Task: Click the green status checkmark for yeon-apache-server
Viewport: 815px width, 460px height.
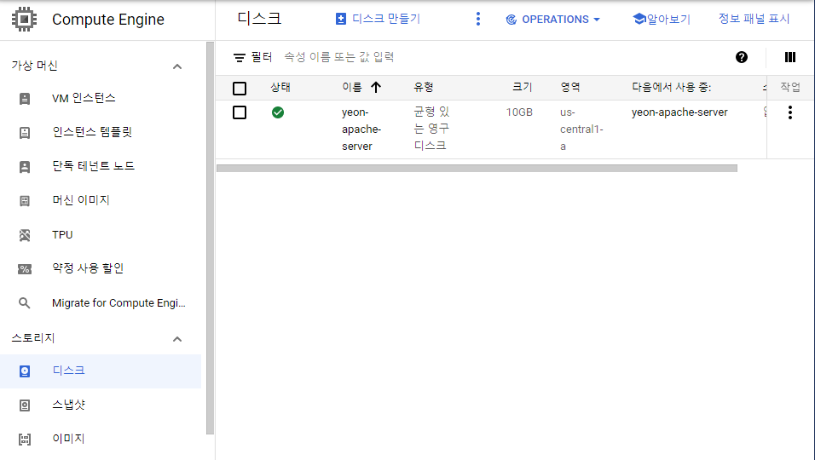Action: 278,112
